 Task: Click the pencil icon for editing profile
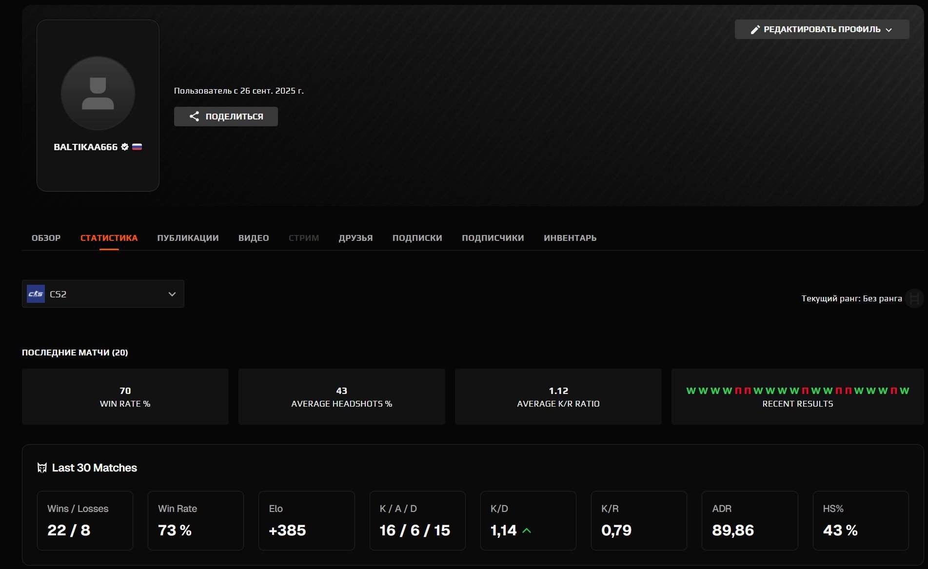click(755, 30)
